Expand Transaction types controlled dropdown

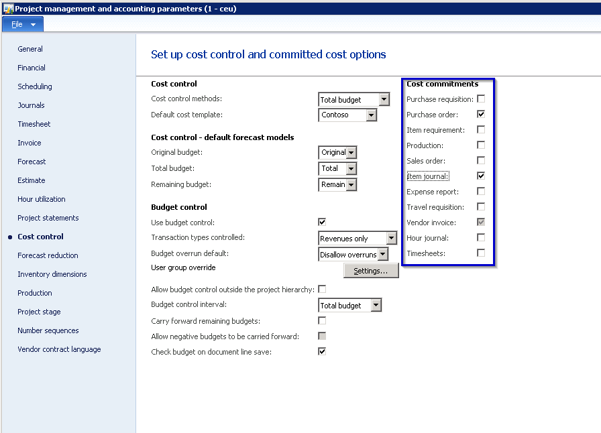[x=392, y=239]
